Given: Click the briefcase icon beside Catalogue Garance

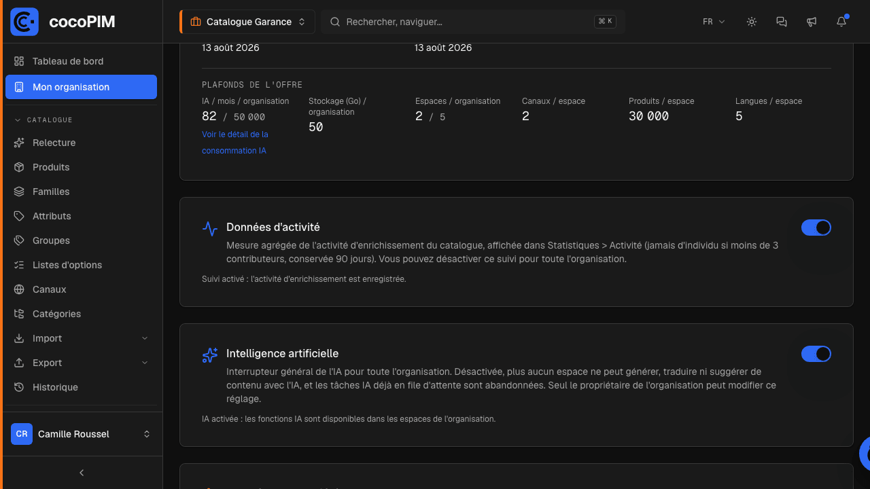Looking at the screenshot, I should [x=196, y=22].
